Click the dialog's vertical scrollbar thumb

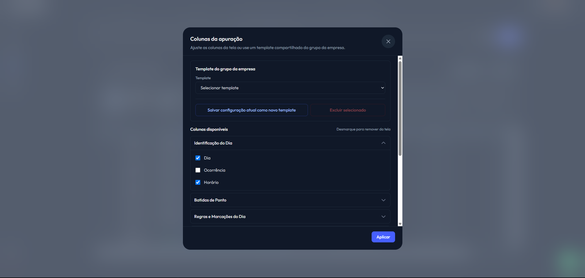pos(400,108)
